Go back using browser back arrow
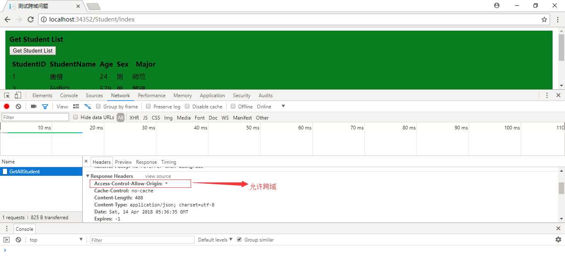Image resolution: width=565 pixels, height=273 pixels. point(7,19)
